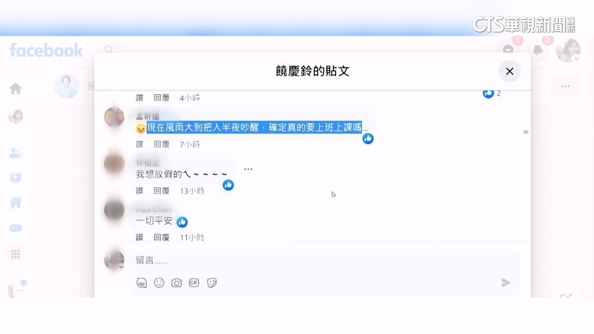
Task: Click the 4小時 timestamp
Action: [x=190, y=98]
